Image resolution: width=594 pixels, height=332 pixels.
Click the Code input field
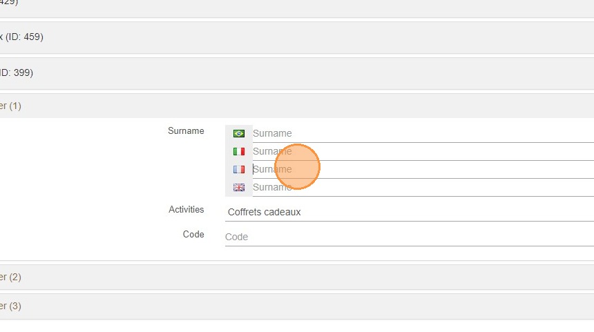410,237
